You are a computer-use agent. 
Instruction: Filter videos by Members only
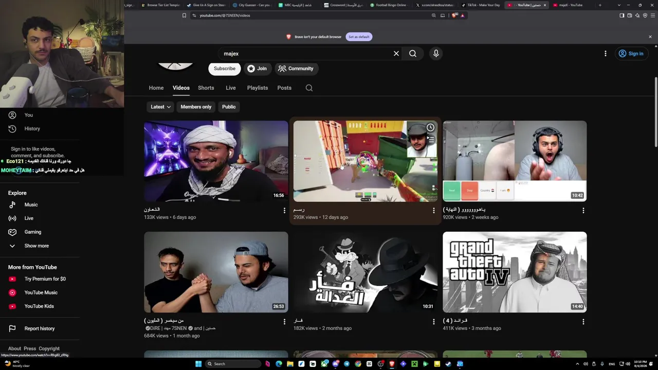point(196,107)
